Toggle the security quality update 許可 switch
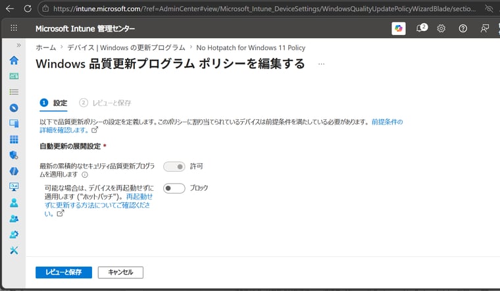500x291 pixels. [x=174, y=167]
